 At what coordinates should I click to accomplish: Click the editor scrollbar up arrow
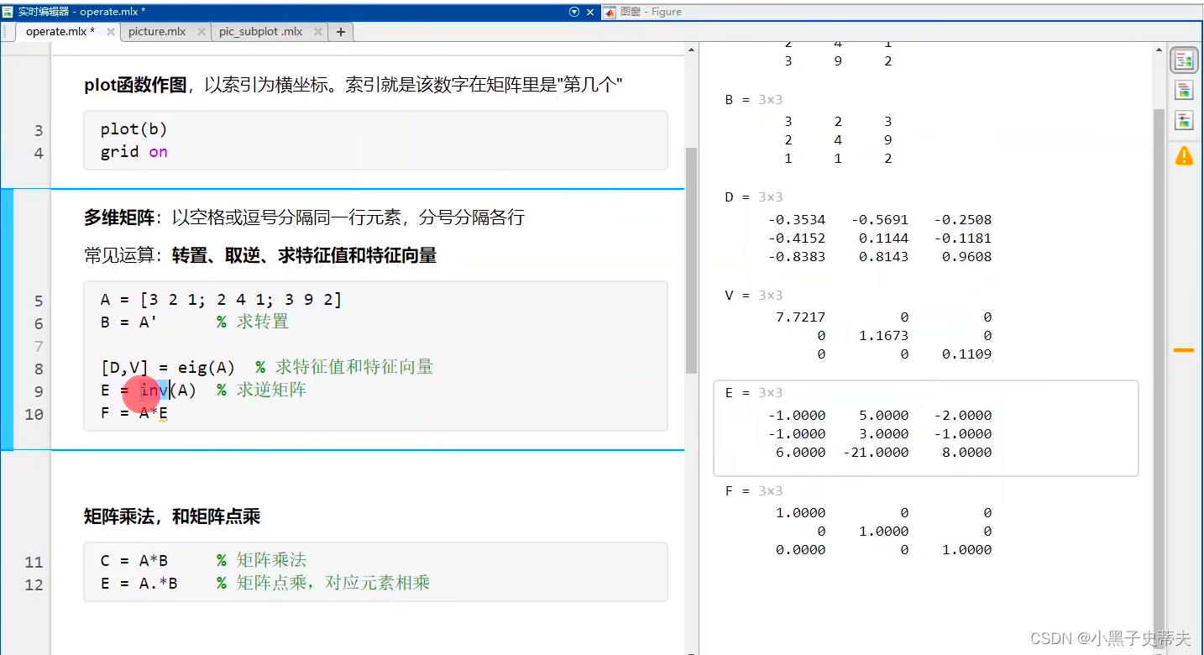point(691,49)
